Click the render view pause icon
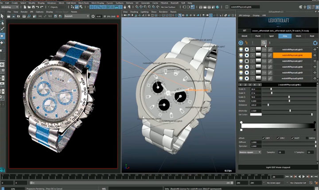The height and width of the screenshot is (190, 319). 105,16
